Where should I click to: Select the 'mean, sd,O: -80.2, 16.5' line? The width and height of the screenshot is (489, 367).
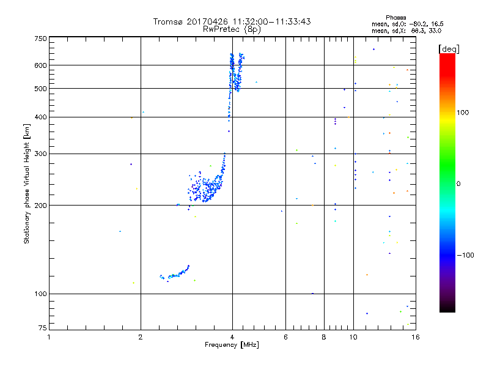click(x=407, y=24)
